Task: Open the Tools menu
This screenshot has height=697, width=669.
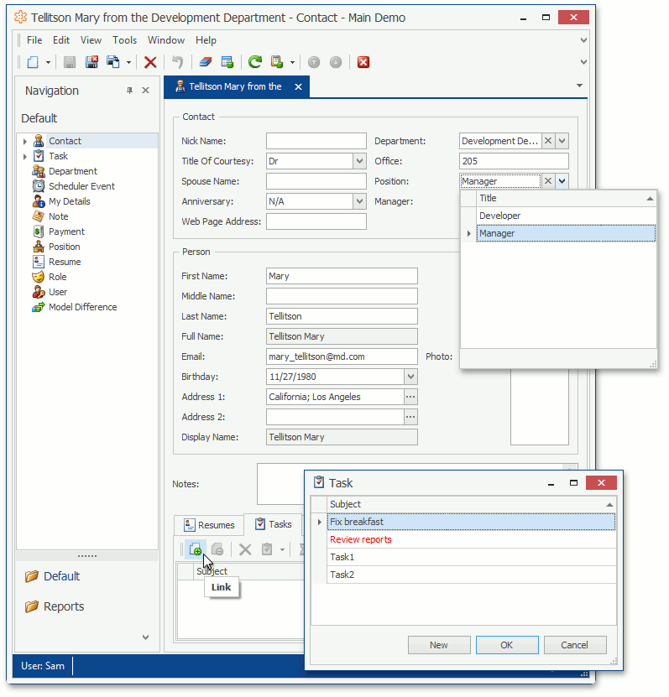Action: tap(124, 40)
